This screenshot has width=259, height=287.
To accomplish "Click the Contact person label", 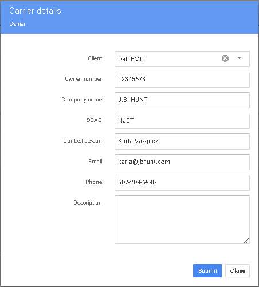I will [83, 141].
